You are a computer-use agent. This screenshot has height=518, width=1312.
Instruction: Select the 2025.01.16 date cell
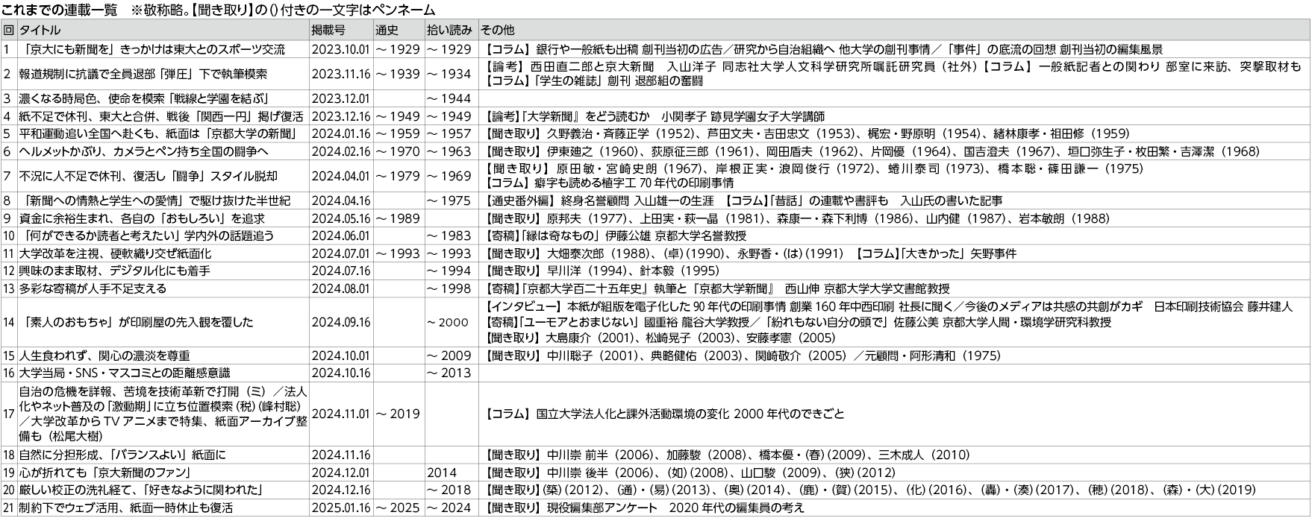coord(340,508)
